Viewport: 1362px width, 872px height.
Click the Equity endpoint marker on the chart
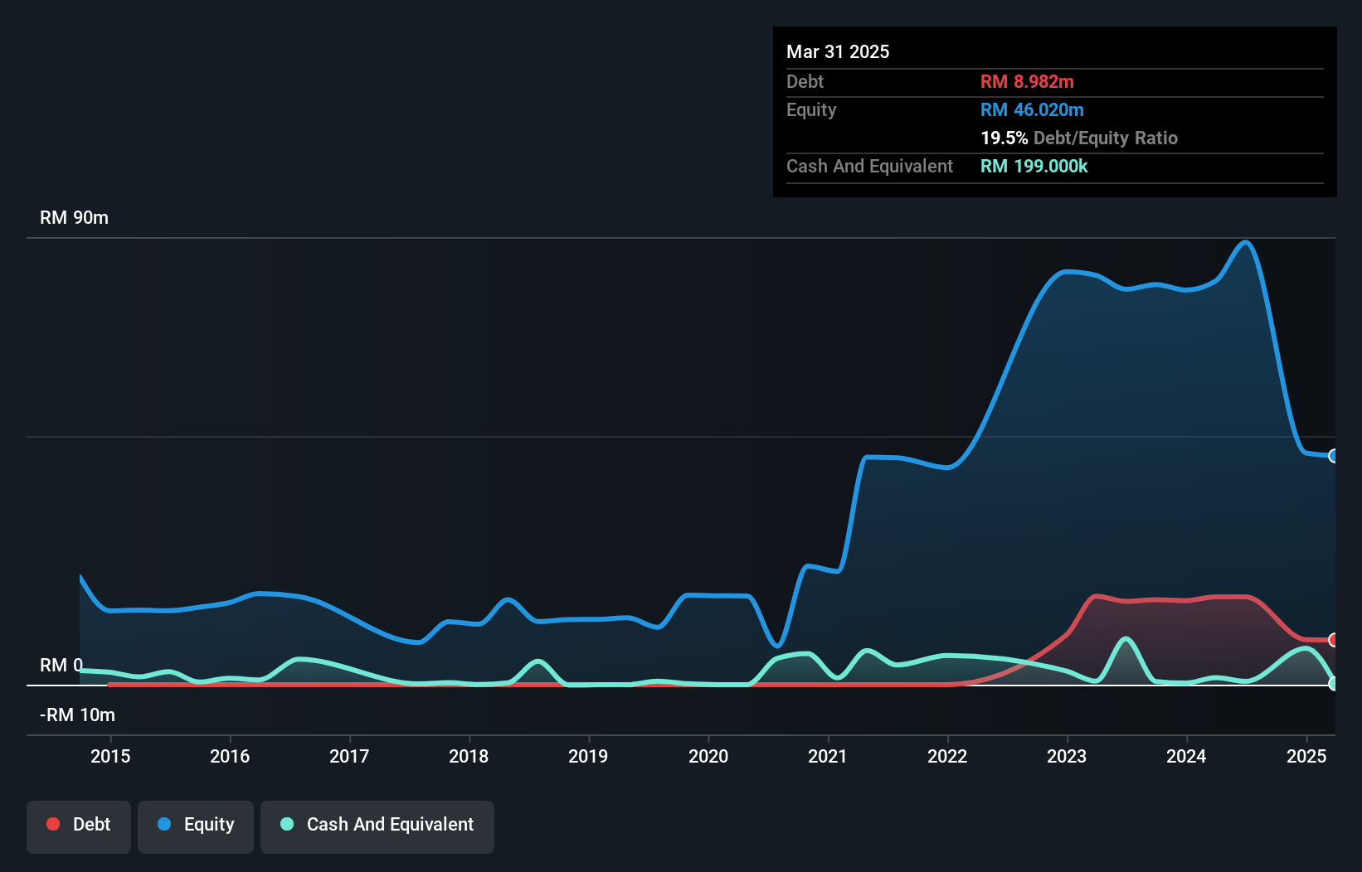tap(1333, 456)
